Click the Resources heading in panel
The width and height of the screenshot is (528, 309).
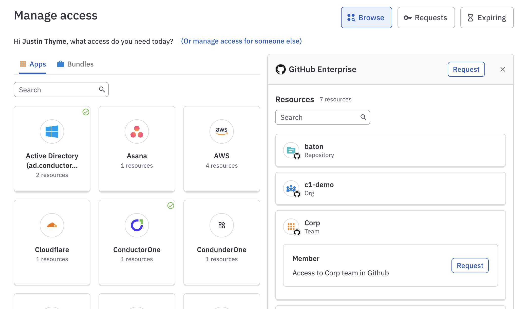[295, 99]
